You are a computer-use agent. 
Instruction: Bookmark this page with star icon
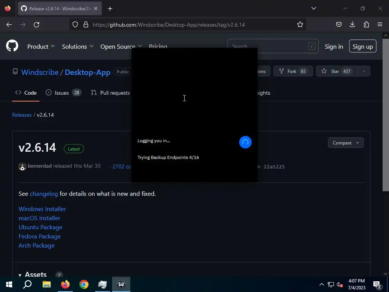300,24
